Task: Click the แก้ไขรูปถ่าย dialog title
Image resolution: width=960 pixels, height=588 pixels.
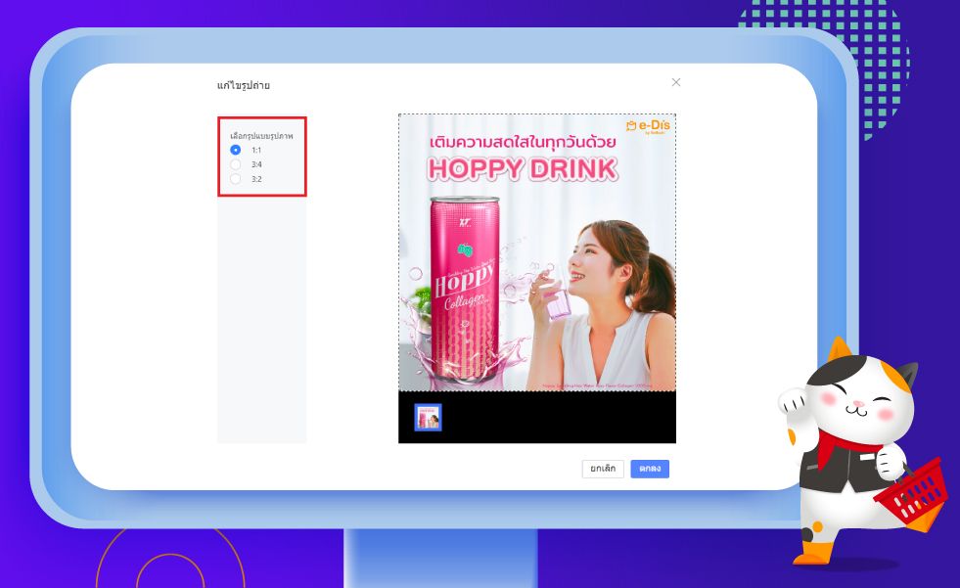Action: pyautogui.click(x=243, y=85)
